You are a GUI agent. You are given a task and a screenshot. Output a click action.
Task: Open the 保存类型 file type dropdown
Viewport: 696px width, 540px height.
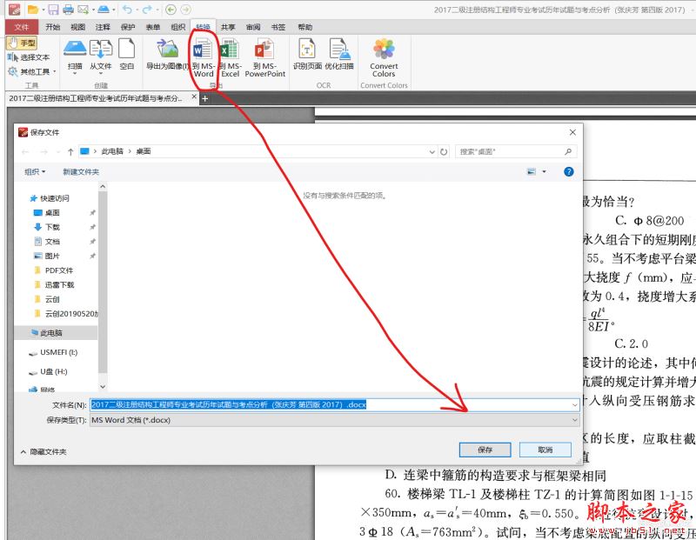point(335,420)
